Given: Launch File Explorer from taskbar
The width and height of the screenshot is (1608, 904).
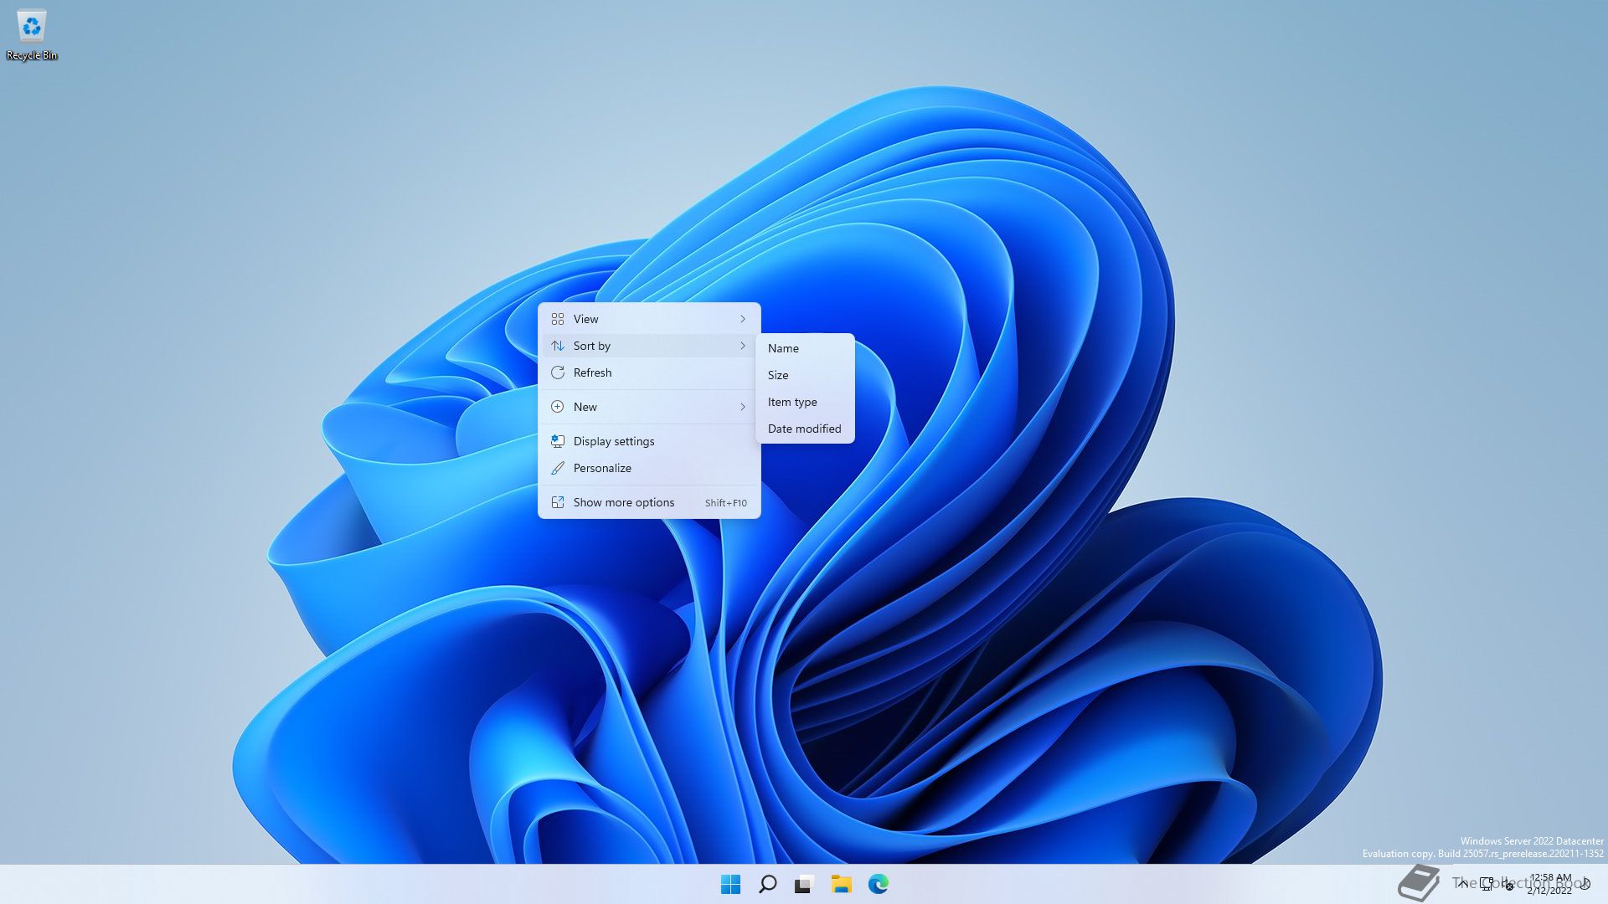Looking at the screenshot, I should pos(841,884).
